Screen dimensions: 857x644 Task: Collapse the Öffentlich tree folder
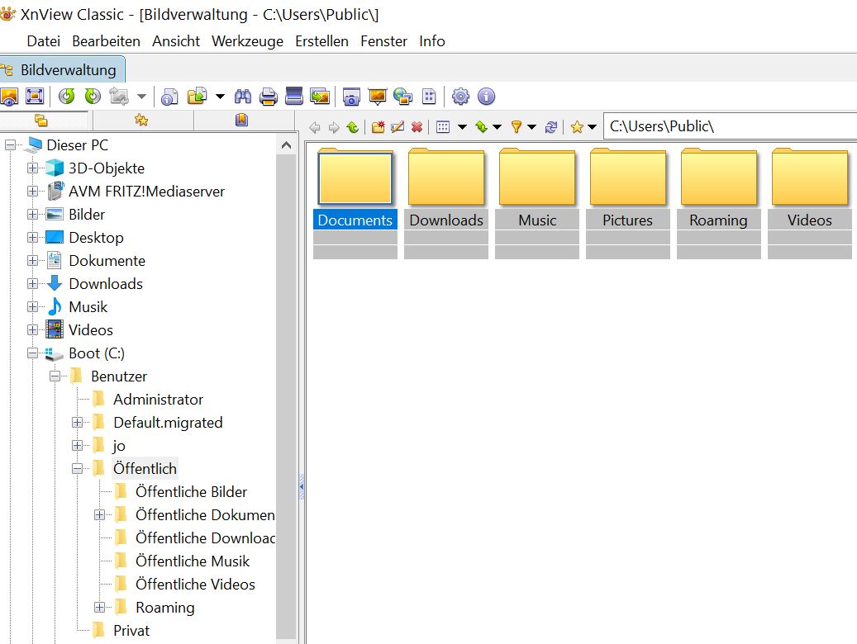pos(78,469)
